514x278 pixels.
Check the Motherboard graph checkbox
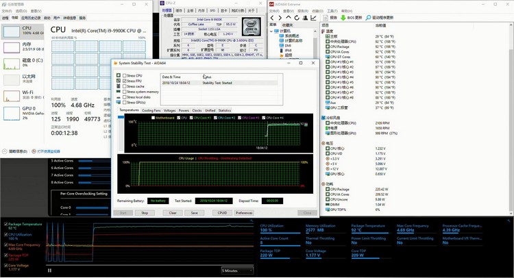pos(153,118)
